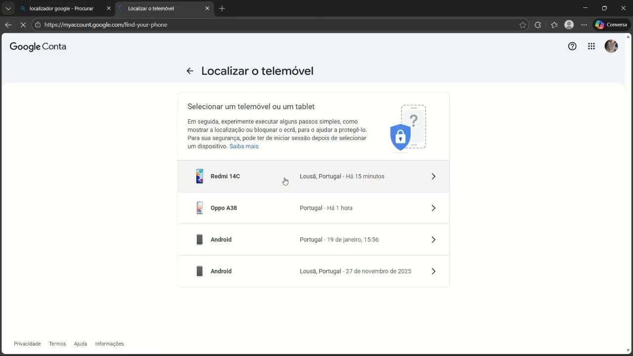Open the Google account avatar
Screen dimensions: 633x356
click(x=611, y=46)
